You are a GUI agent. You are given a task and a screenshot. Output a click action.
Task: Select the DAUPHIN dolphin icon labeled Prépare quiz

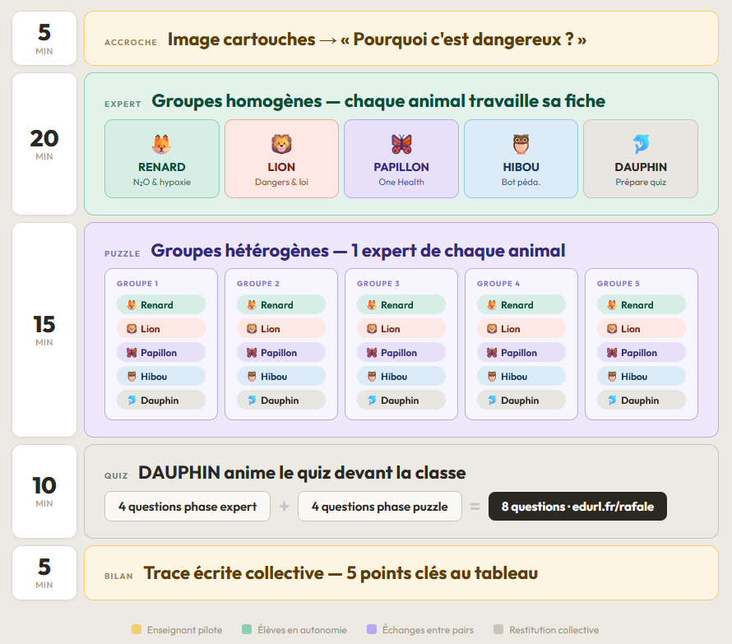pyautogui.click(x=640, y=141)
